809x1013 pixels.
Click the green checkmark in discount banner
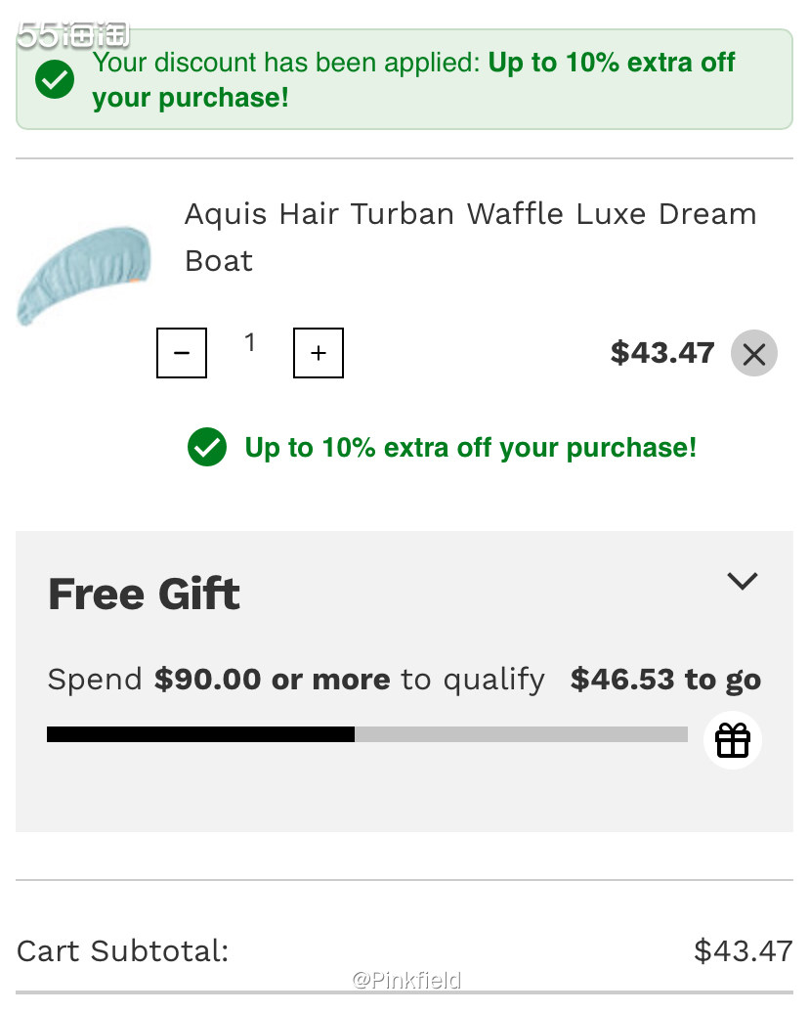[x=55, y=79]
